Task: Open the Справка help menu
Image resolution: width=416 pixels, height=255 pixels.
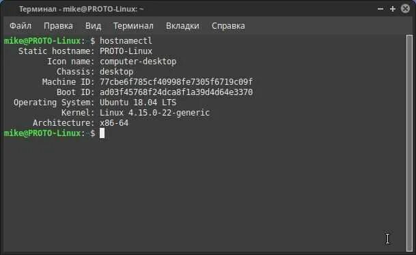Action: [x=228, y=26]
